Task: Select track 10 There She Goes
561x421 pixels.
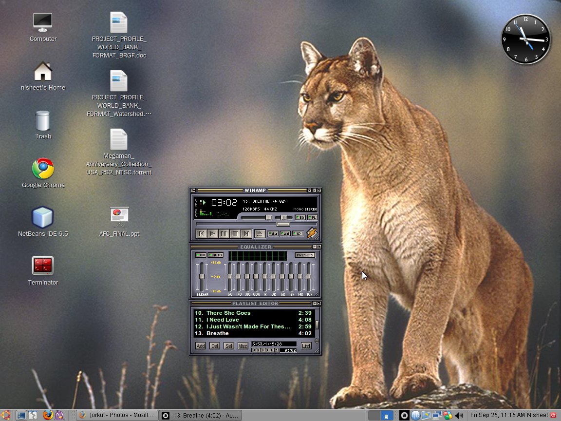Action: click(253, 313)
